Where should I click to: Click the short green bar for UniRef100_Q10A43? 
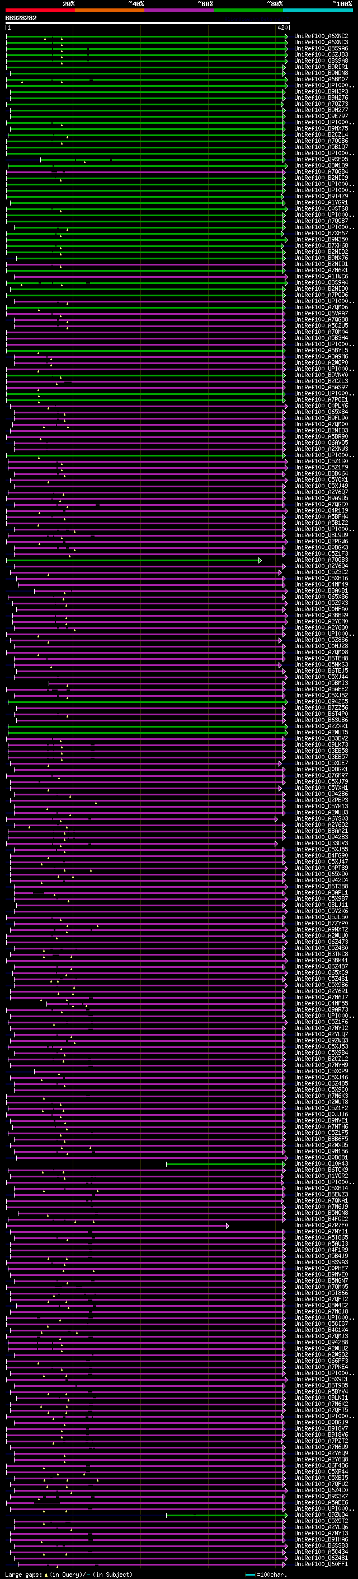[x=225, y=1164]
